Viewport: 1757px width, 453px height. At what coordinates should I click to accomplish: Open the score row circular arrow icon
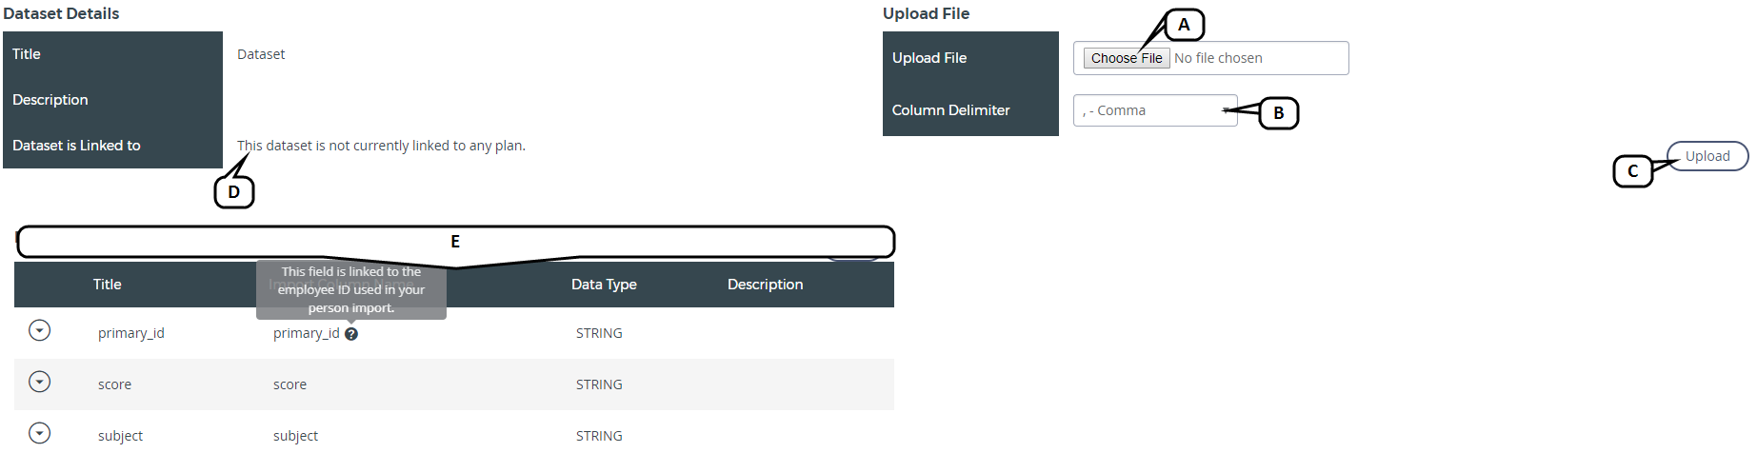(39, 382)
